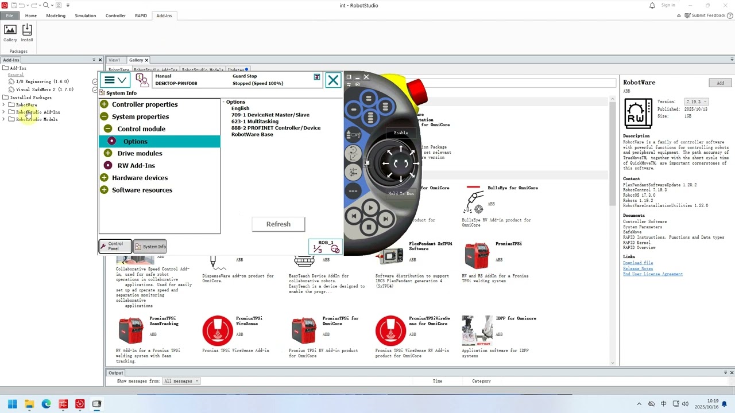Open the Home ribbon tab
The image size is (735, 413).
[x=31, y=15]
